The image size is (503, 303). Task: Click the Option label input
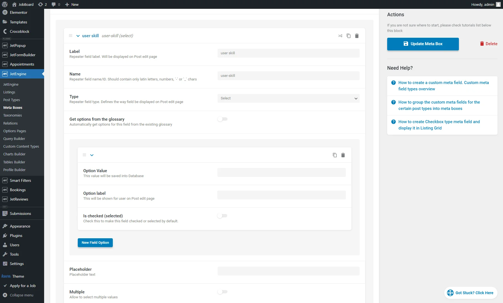[282, 195]
